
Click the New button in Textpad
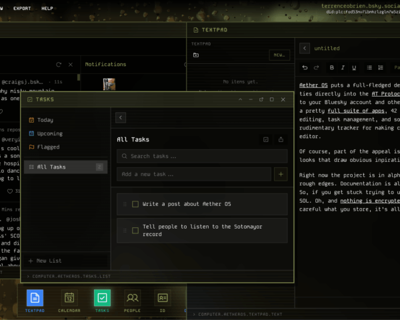tap(278, 55)
